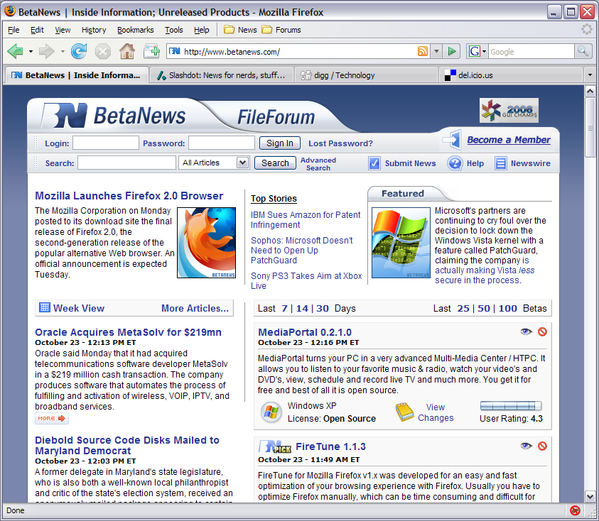The image size is (599, 521).
Task: Click the search magnifier icon in search box
Action: click(583, 51)
